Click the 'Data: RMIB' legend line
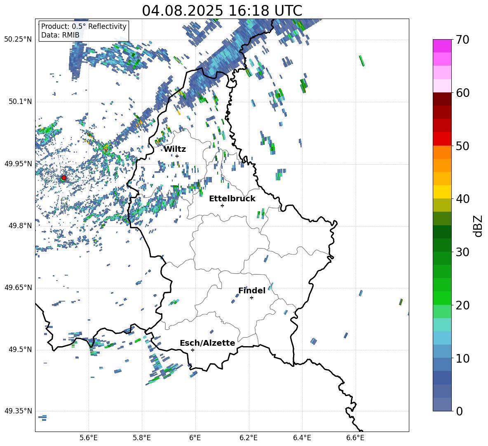The image size is (488, 446). pyautogui.click(x=60, y=35)
